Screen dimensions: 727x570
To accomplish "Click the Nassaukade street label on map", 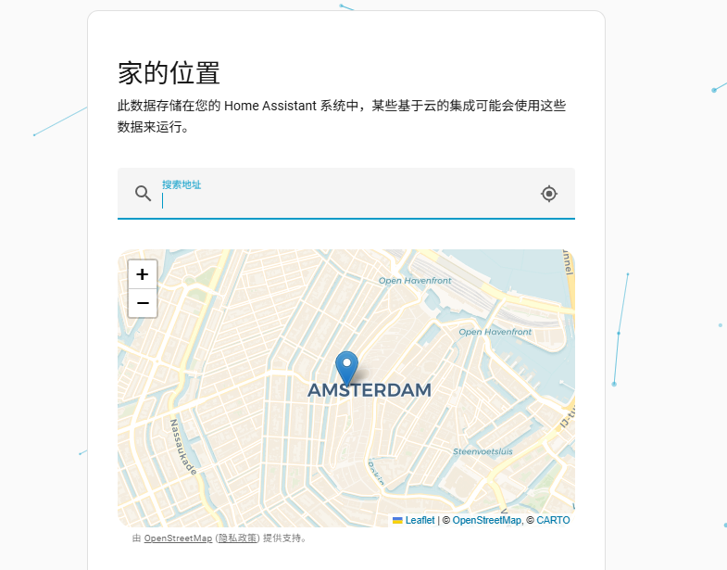I will tap(183, 447).
